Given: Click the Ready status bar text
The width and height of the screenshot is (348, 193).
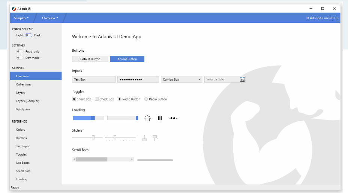Looking at the screenshot, I should pos(15,187).
